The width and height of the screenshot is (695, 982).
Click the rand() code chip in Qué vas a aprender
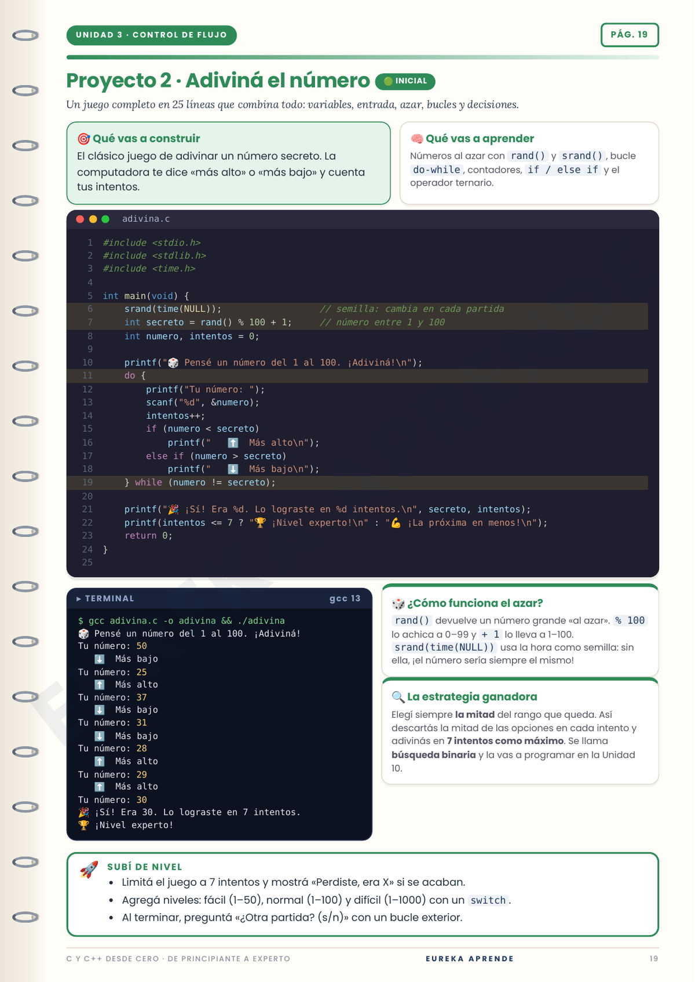[x=528, y=156]
